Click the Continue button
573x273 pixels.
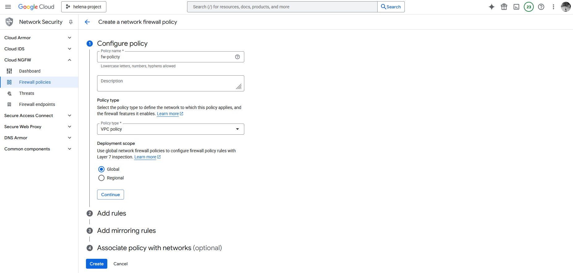pos(110,195)
